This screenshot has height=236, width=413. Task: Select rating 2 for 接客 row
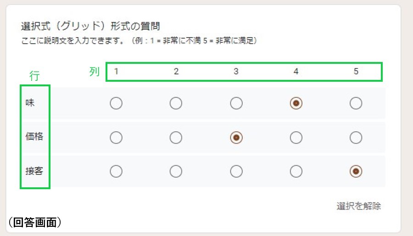pyautogui.click(x=176, y=171)
